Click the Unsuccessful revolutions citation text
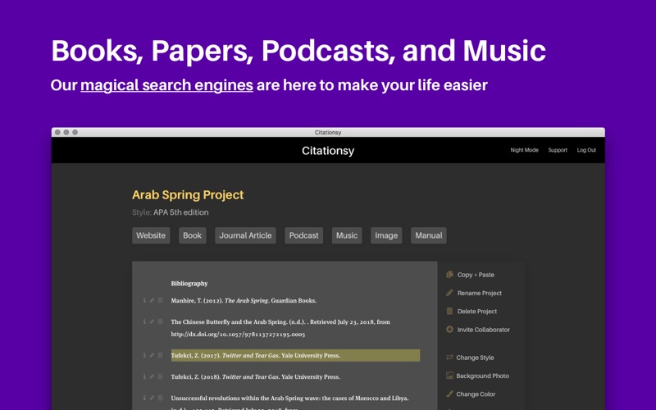This screenshot has height=410, width=656. point(289,399)
